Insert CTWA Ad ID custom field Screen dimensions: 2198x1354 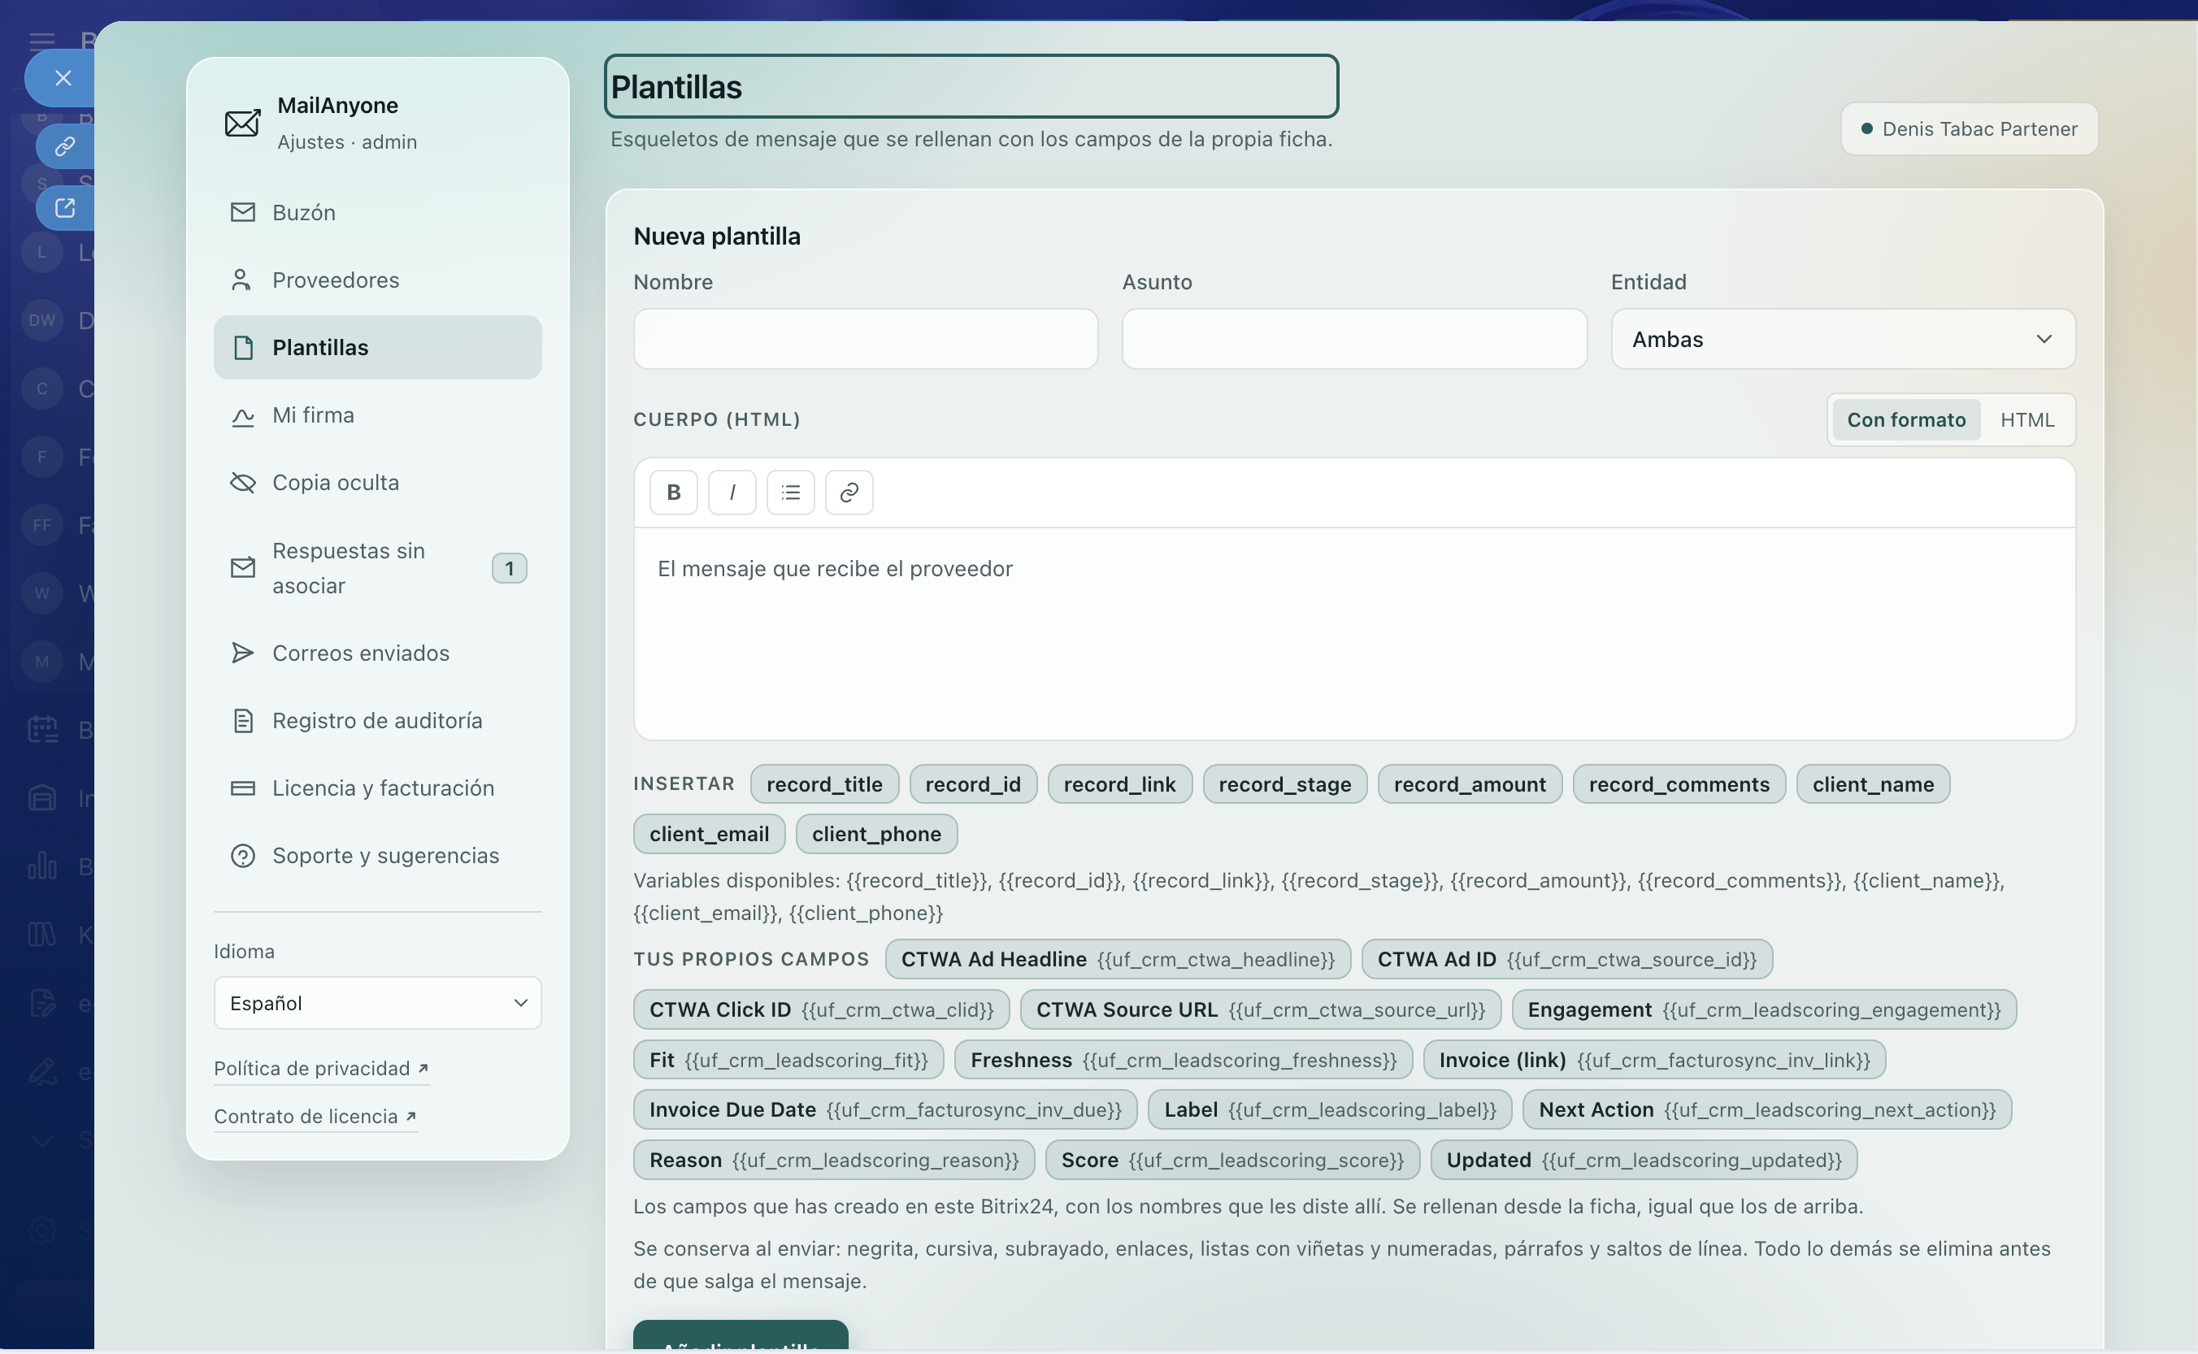tap(1566, 959)
